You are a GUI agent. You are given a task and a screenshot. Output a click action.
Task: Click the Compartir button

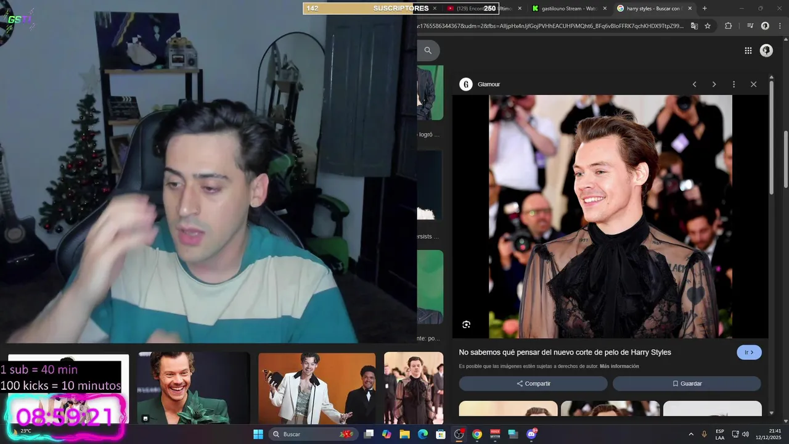[533, 384]
